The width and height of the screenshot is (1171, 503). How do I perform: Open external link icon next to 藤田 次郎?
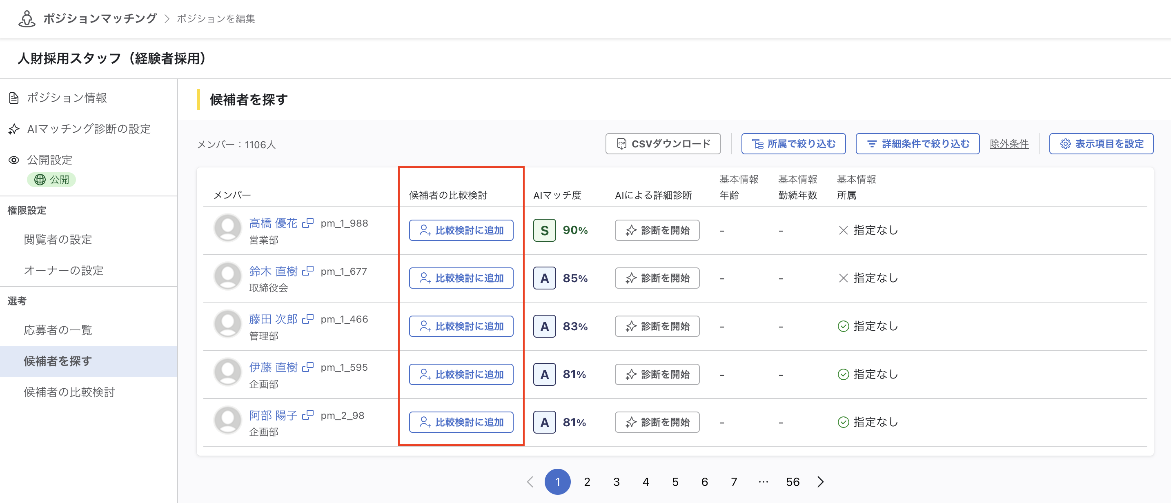(x=308, y=319)
